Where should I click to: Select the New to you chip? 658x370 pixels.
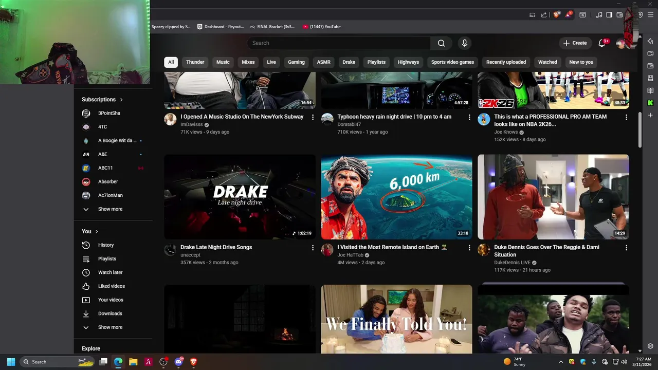581,62
